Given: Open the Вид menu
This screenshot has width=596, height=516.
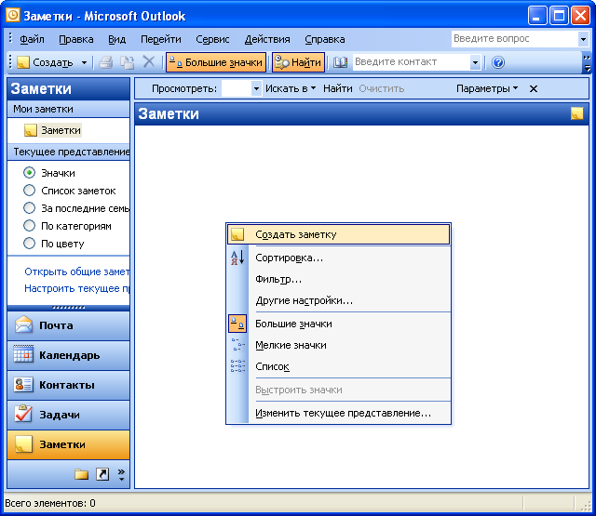Looking at the screenshot, I should click(116, 39).
